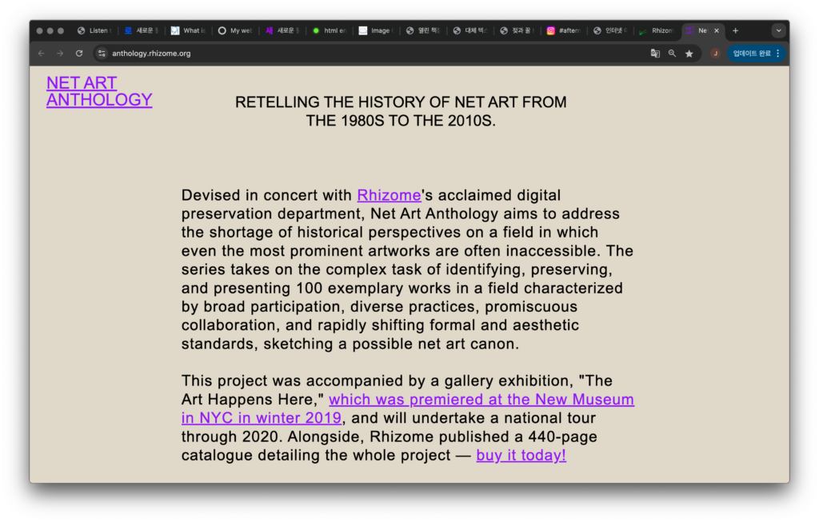The width and height of the screenshot is (819, 522).
Task: Switch to the 'Listen' tab
Action: (94, 30)
